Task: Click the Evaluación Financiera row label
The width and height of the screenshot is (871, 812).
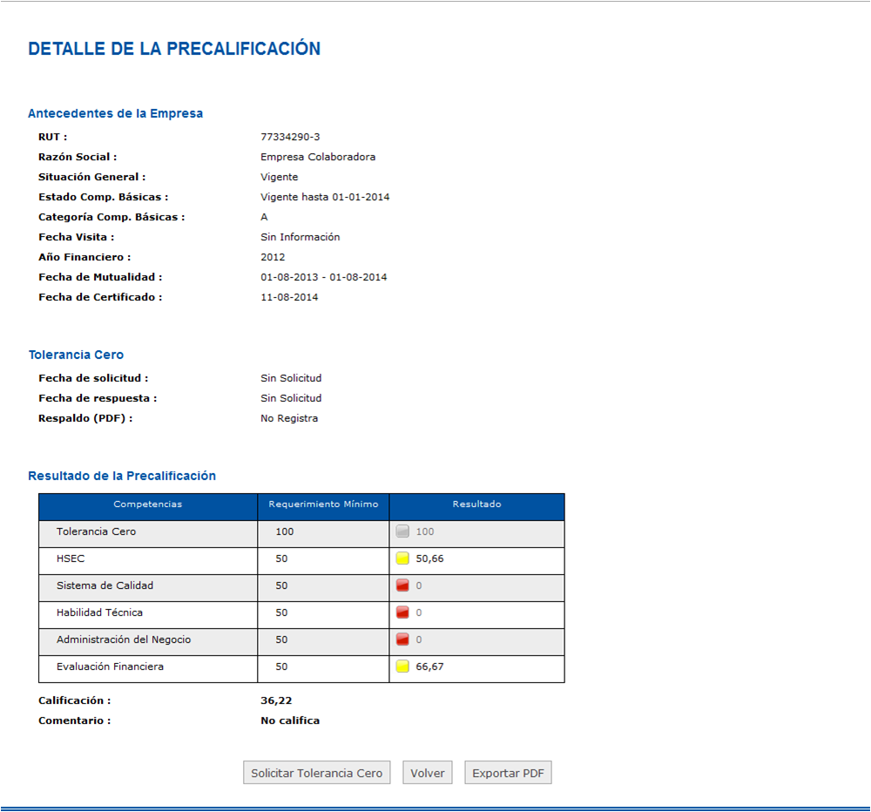Action: tap(110, 667)
